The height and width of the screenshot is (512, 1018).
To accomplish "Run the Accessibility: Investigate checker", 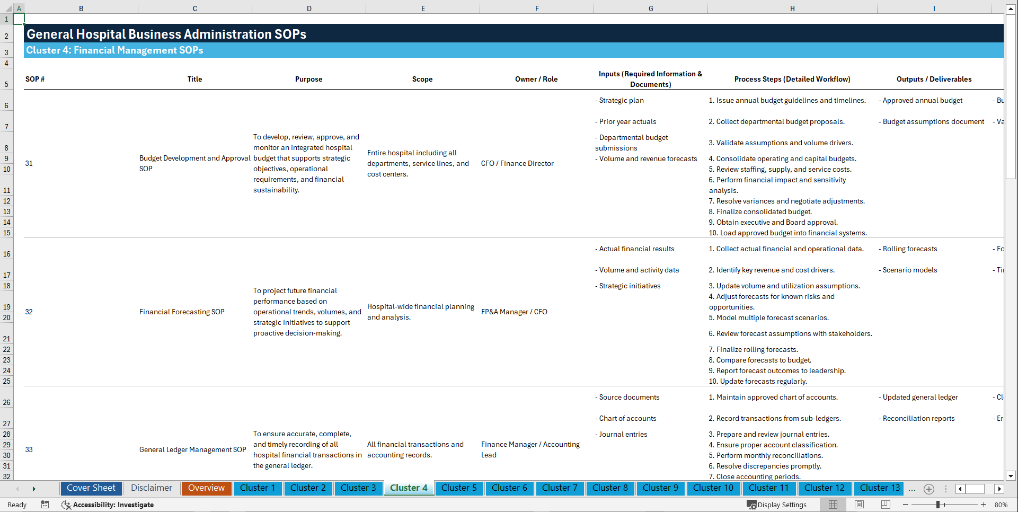I will pyautogui.click(x=108, y=505).
